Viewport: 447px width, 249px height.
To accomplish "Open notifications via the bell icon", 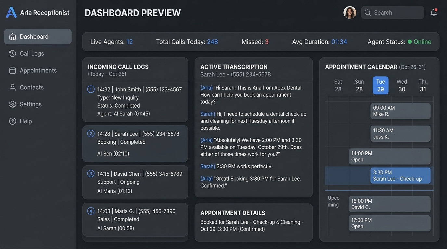I will point(434,13).
